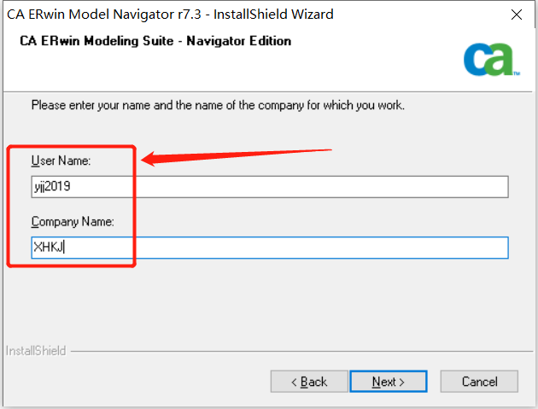The height and width of the screenshot is (409, 538).
Task: Click the CA logo icon
Action: pyautogui.click(x=488, y=60)
